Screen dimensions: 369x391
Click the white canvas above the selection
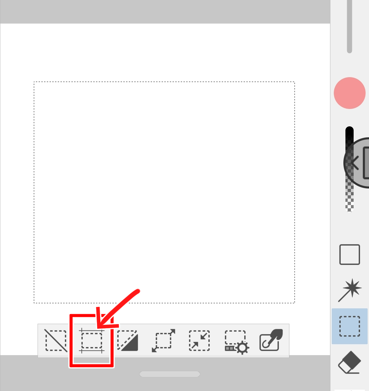165,52
